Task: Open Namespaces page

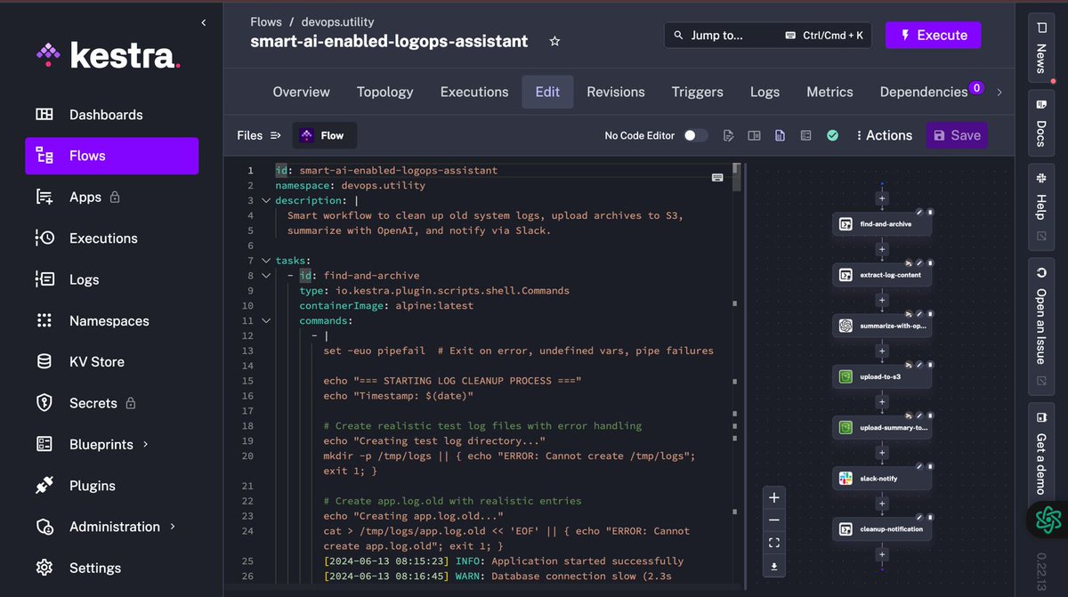Action: tap(111, 320)
